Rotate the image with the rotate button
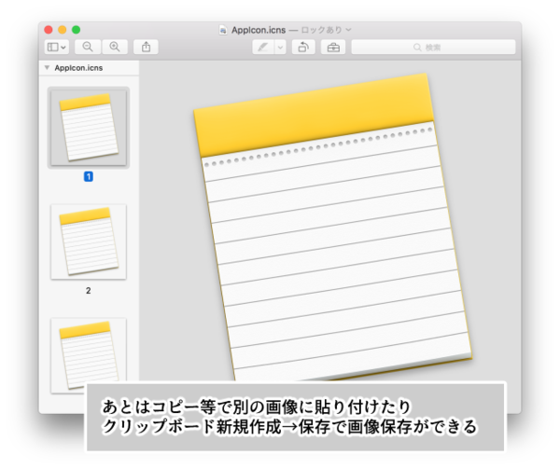Image resolution: width=560 pixels, height=469 pixels. tap(303, 47)
